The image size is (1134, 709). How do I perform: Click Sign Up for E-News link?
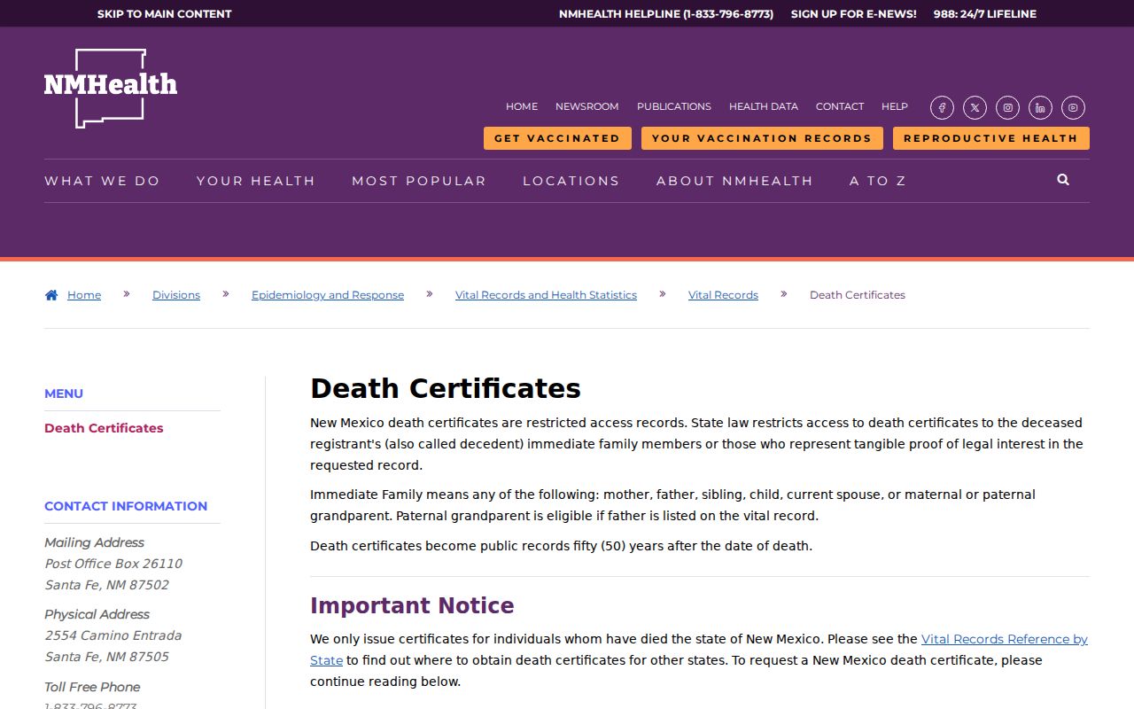854,14
